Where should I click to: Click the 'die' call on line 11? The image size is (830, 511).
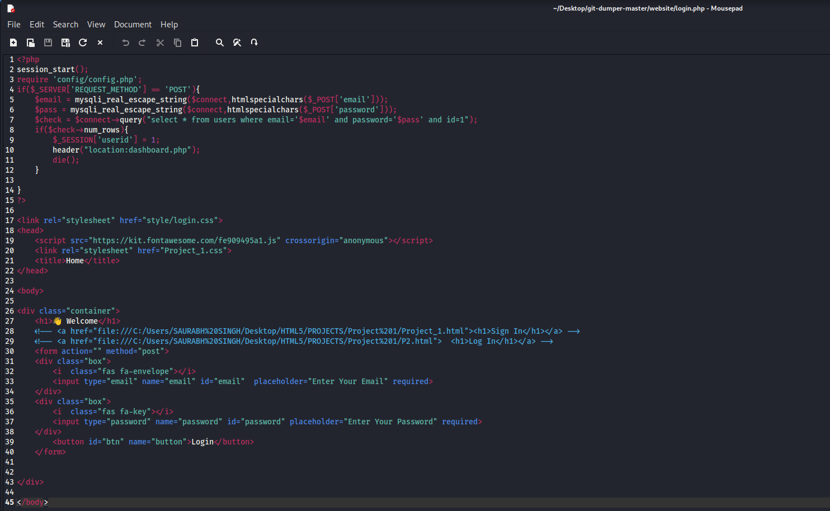59,160
